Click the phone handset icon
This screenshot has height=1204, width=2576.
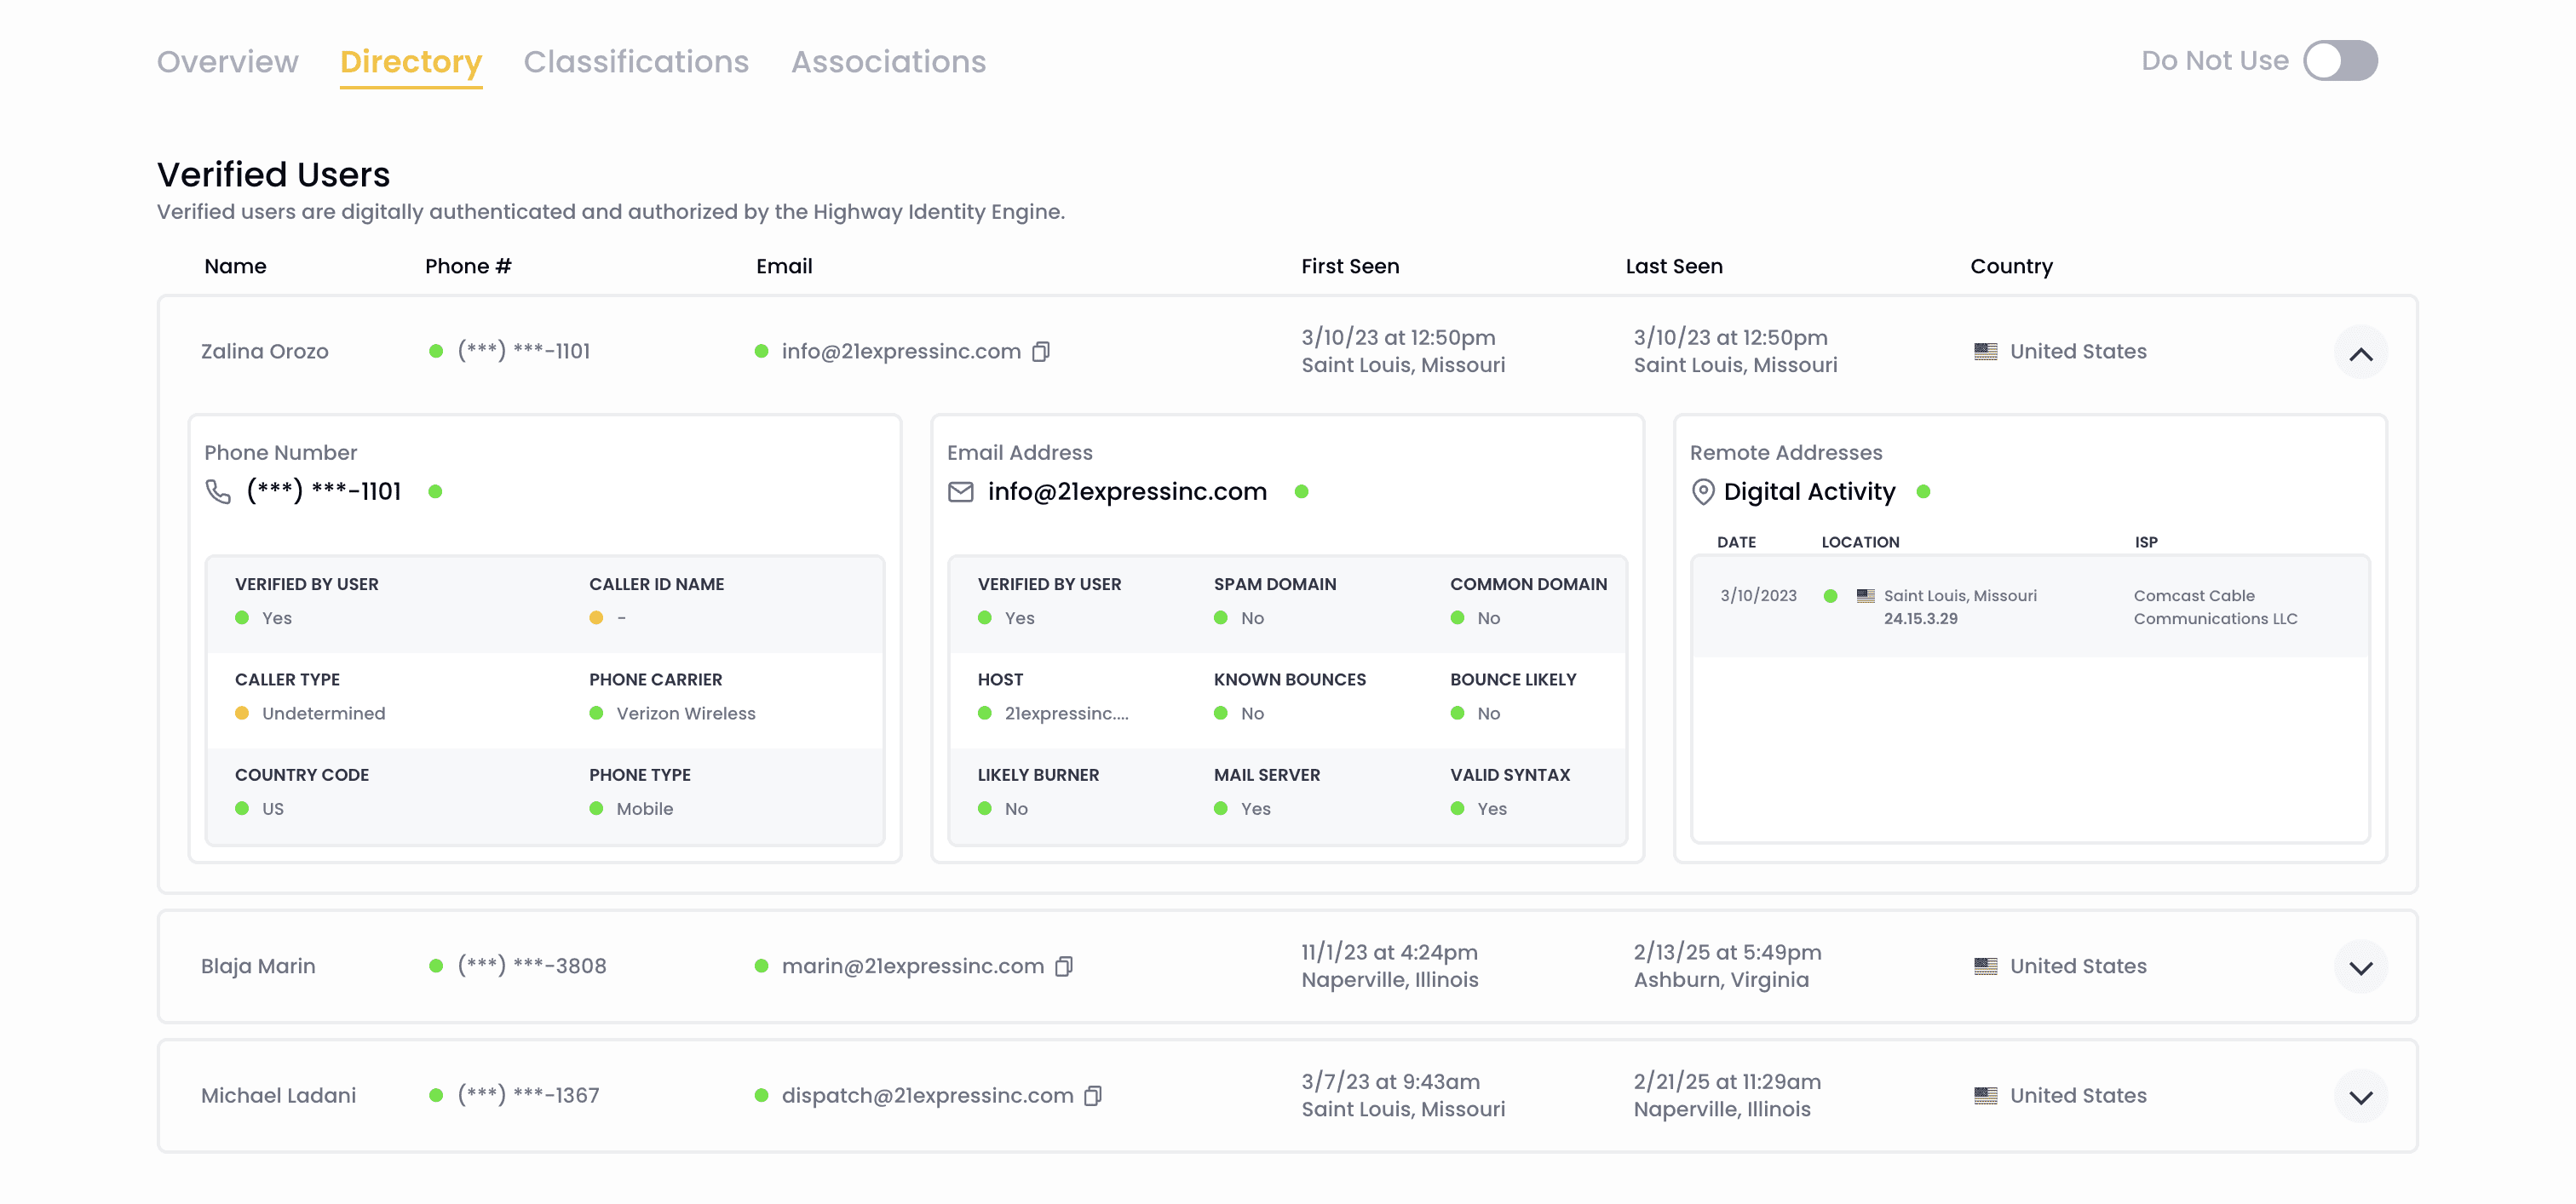(218, 491)
